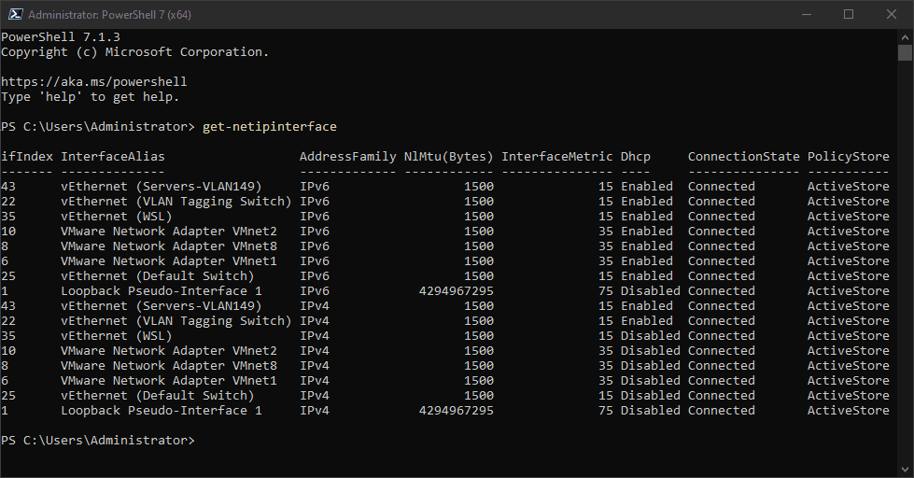Minimize the PowerShell window
Image resolution: width=914 pixels, height=478 pixels.
point(805,14)
